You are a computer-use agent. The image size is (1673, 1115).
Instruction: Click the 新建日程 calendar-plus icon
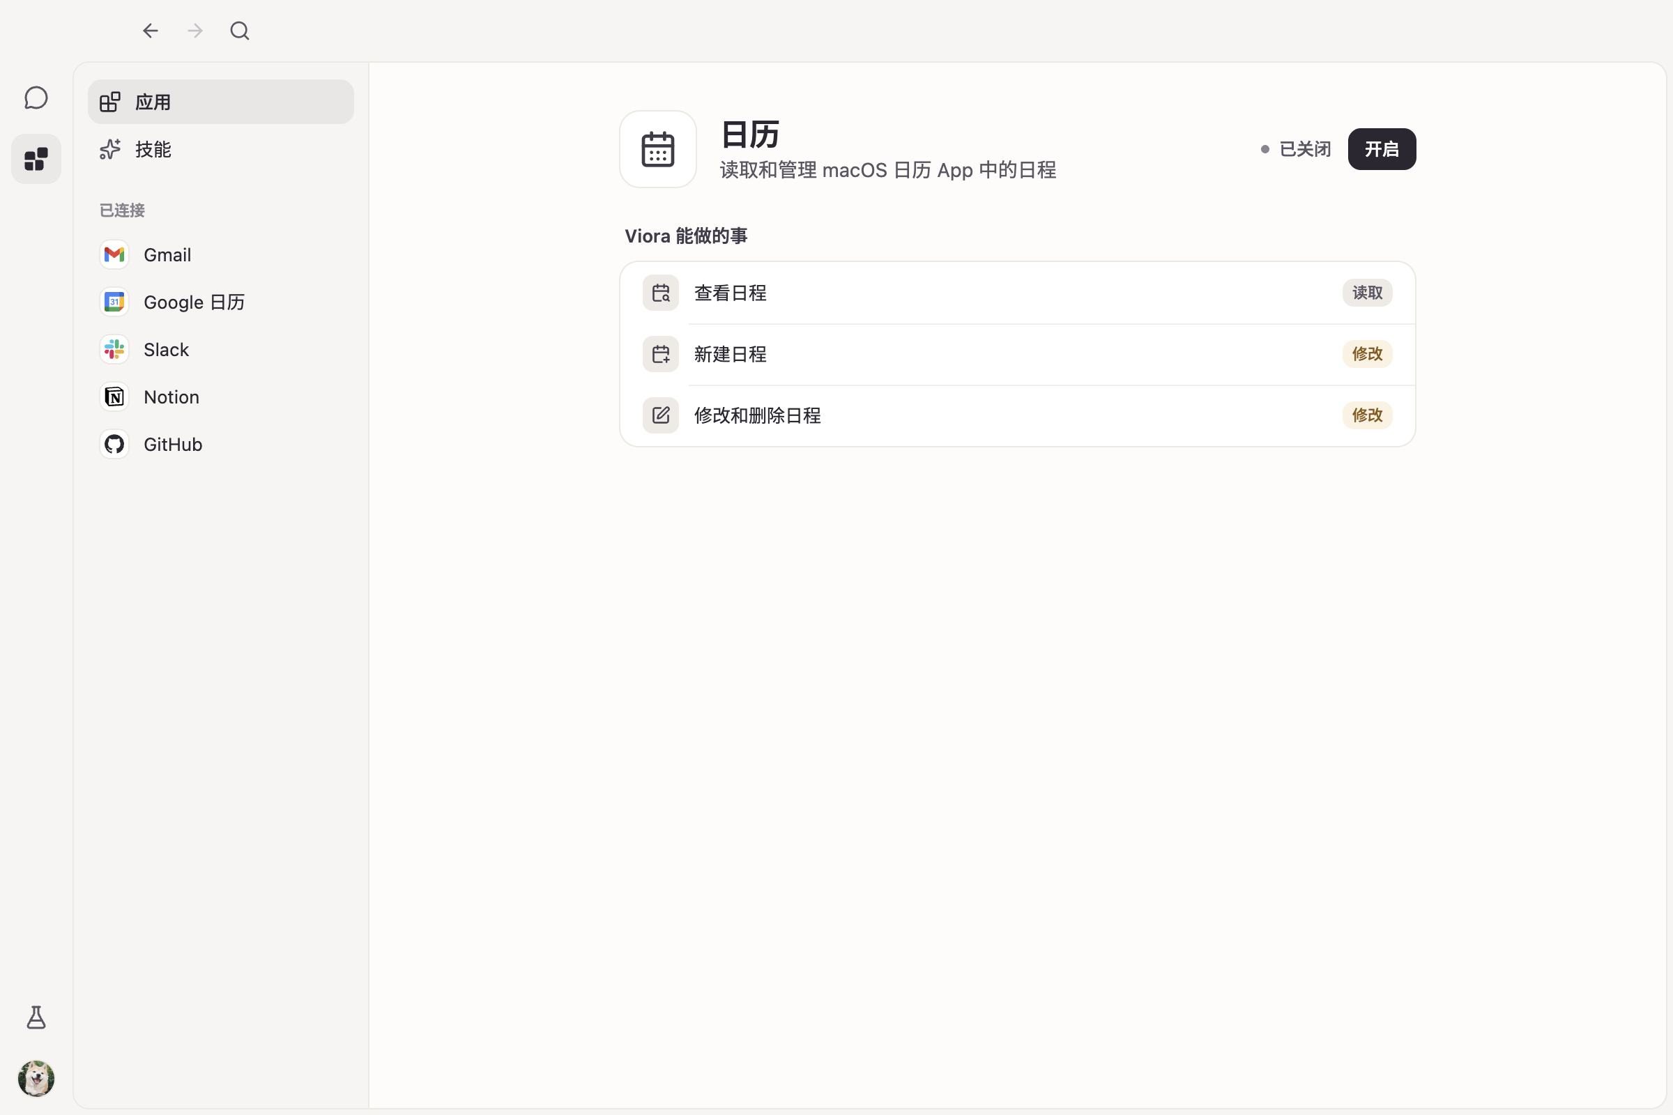(661, 354)
